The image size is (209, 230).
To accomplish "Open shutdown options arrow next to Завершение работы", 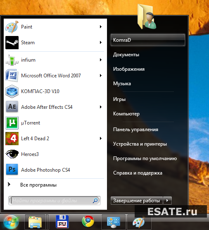I will (167, 201).
